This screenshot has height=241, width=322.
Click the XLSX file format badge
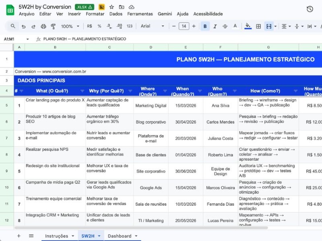[x=85, y=7]
